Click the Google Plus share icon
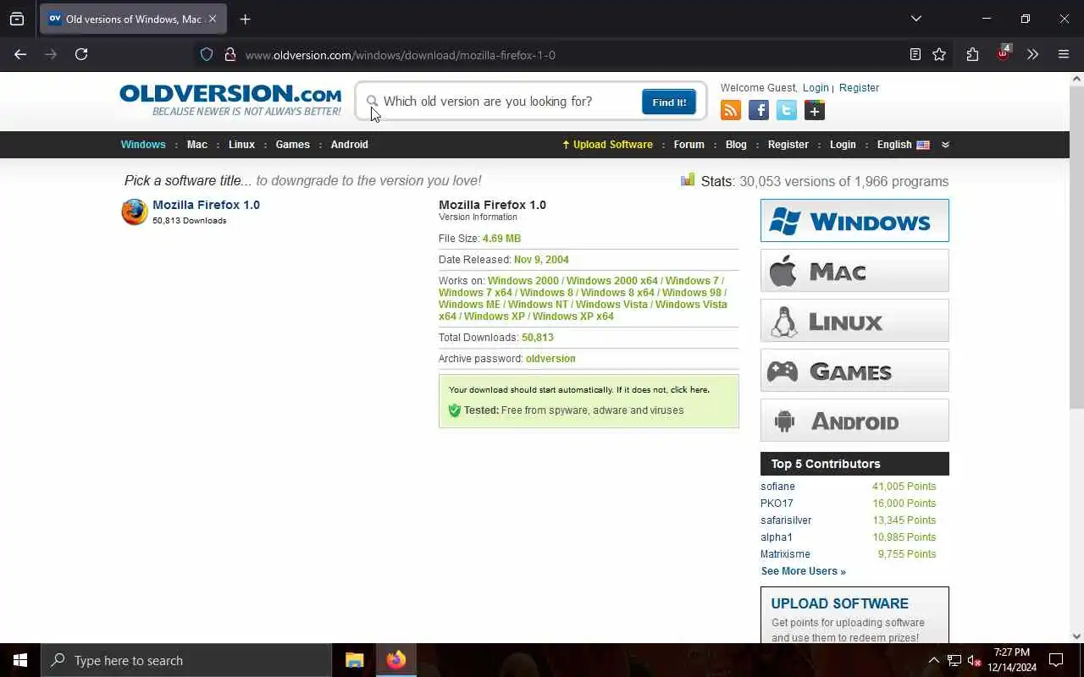Screen dimensions: 1084x677 click(815, 110)
